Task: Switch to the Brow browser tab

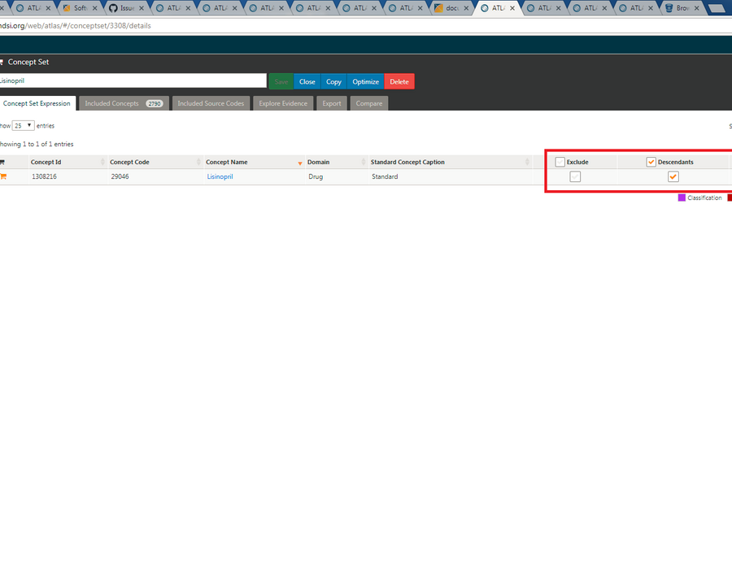Action: click(681, 8)
